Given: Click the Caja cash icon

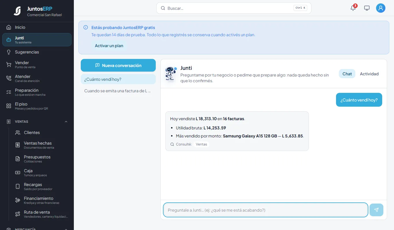Looking at the screenshot, I should pos(18,172).
